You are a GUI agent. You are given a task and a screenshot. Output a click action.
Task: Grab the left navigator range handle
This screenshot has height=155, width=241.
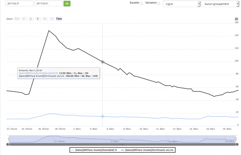pyautogui.click(x=9, y=139)
